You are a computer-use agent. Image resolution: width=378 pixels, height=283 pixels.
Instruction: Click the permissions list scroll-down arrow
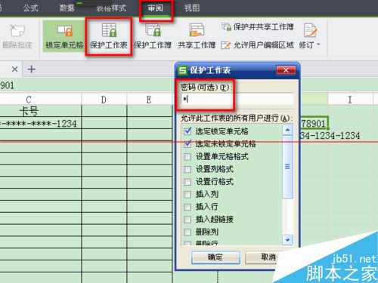click(287, 240)
